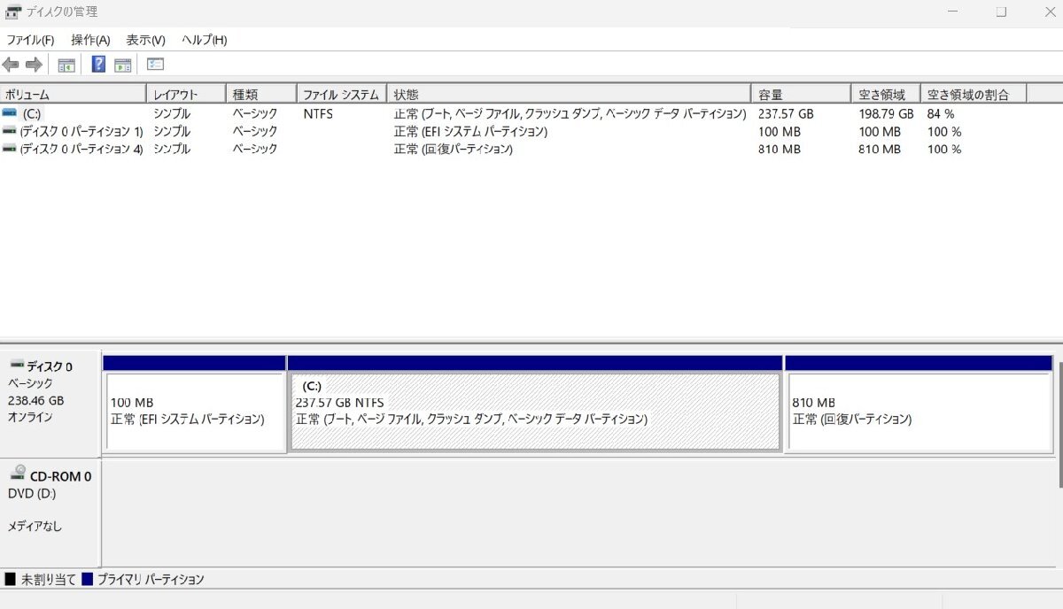
Task: Click the ディスクの管理 title bar app icon
Action: [13, 12]
